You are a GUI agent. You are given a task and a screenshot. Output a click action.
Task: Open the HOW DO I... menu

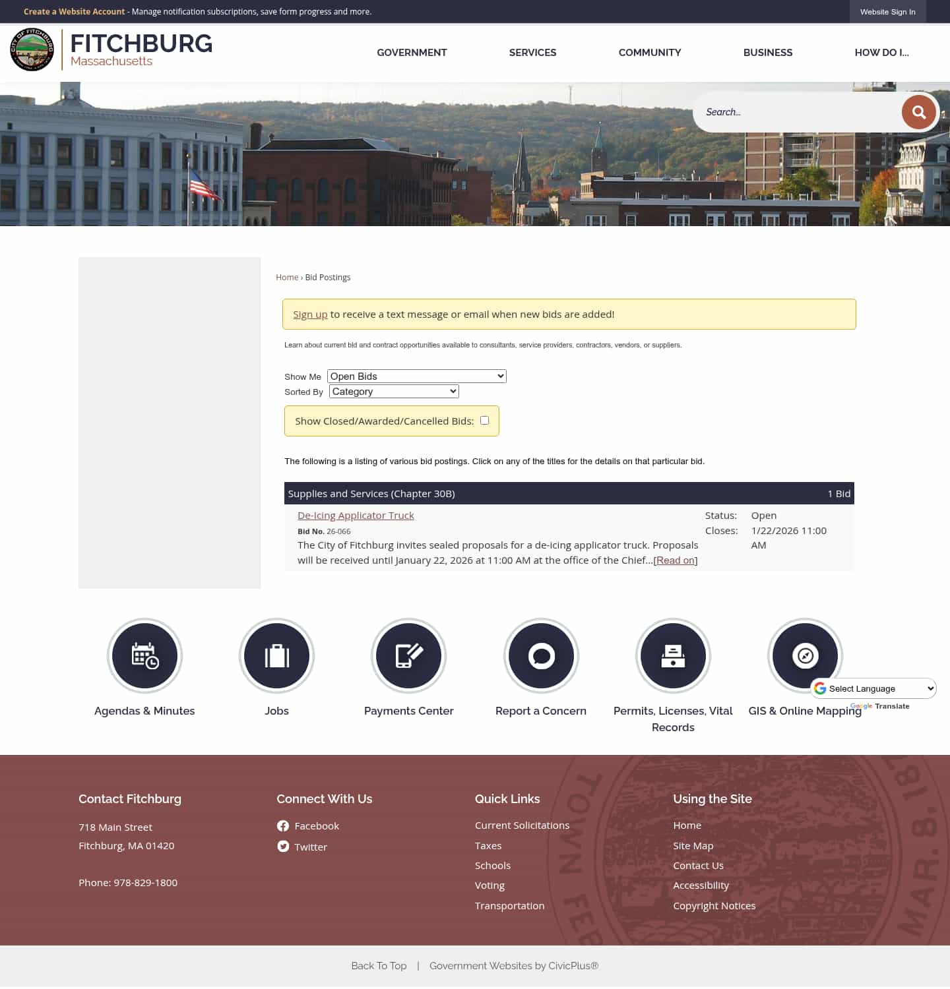coord(882,52)
